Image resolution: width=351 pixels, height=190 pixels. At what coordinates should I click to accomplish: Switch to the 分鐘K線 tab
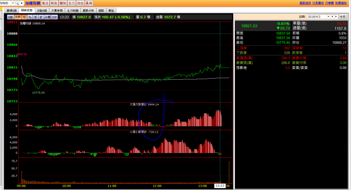pos(42,11)
